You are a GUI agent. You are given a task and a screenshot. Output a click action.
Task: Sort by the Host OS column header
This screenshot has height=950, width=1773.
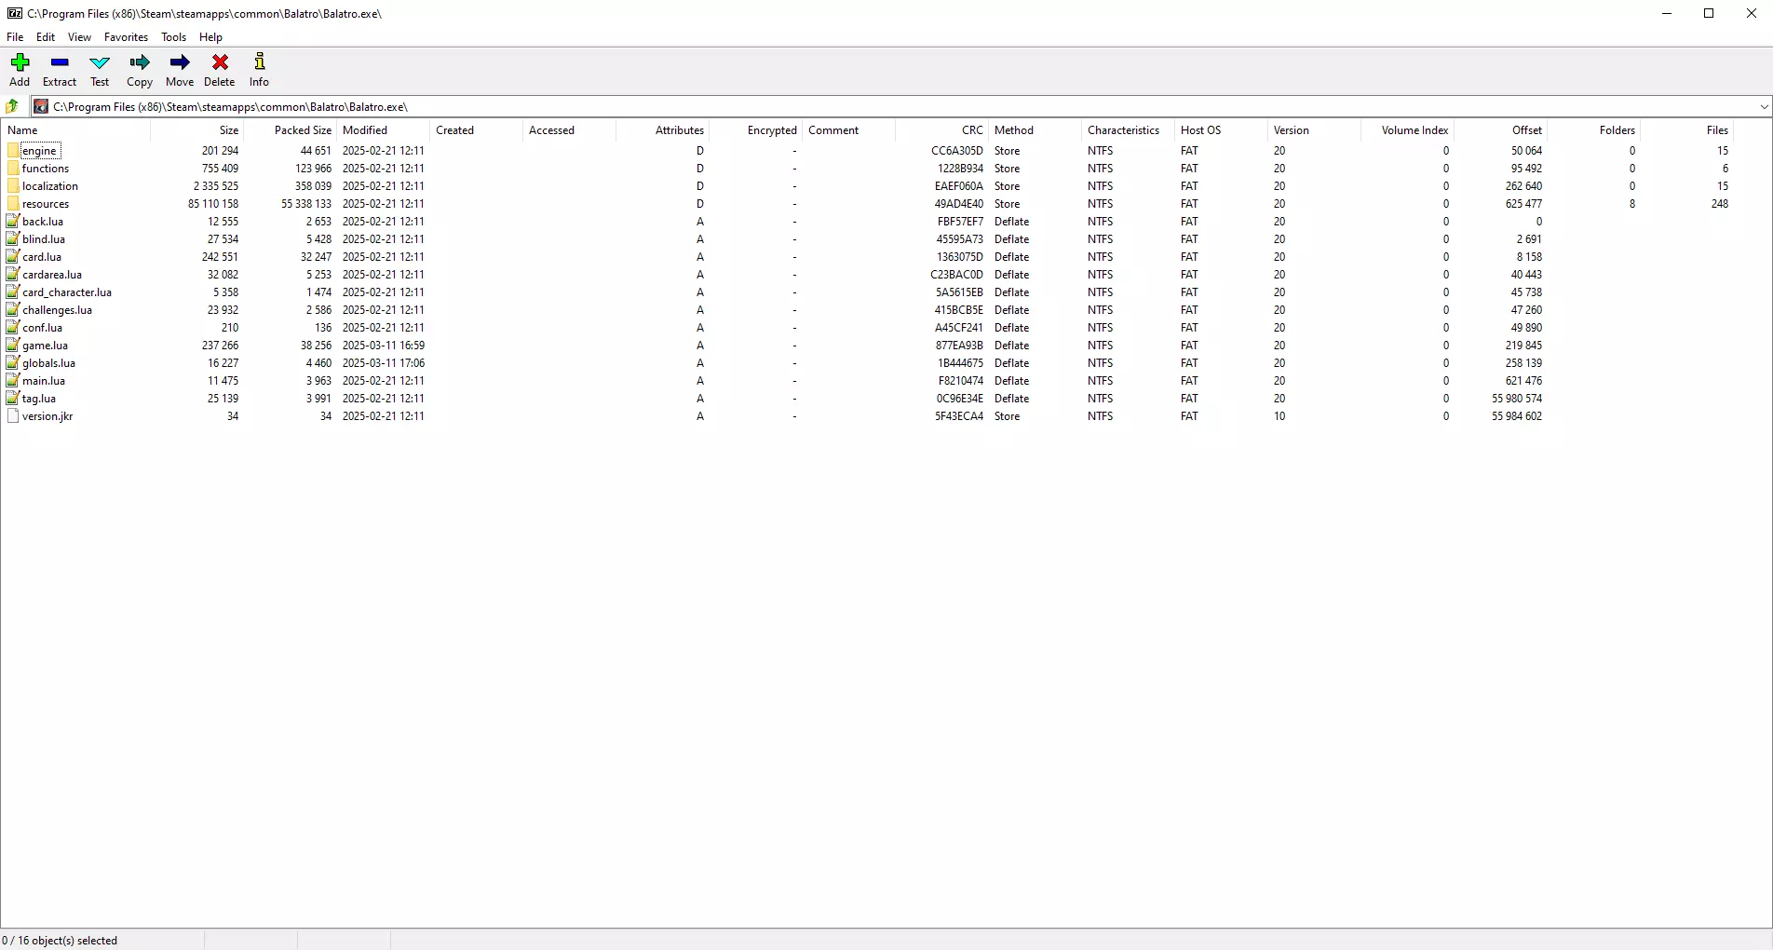[1221, 130]
